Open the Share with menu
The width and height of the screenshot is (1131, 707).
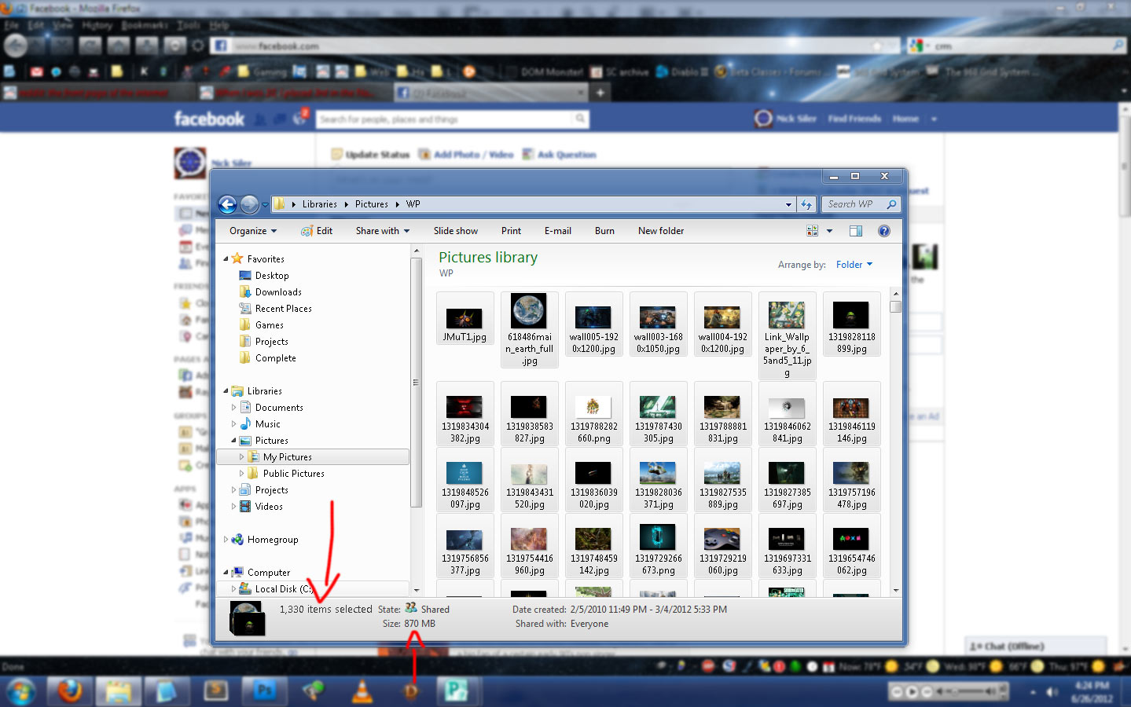(x=383, y=231)
